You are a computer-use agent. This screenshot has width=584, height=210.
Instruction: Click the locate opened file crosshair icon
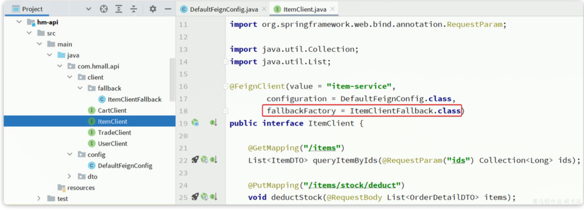click(103, 9)
